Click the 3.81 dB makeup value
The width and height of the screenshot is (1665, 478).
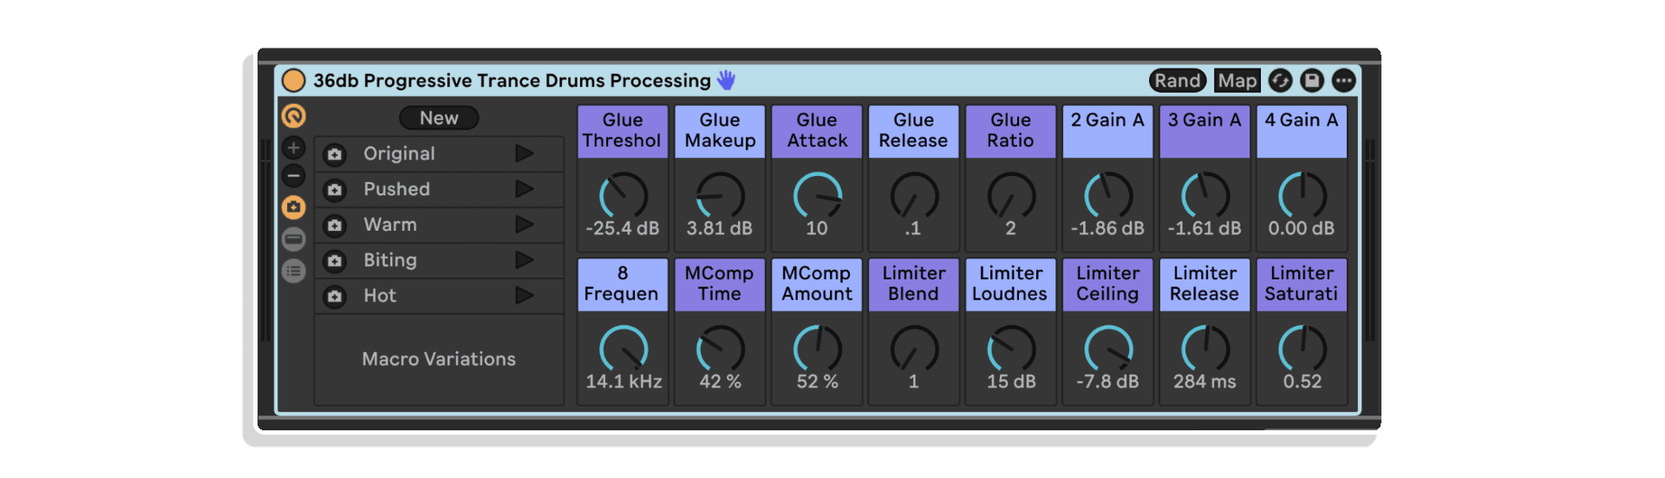[x=720, y=228]
